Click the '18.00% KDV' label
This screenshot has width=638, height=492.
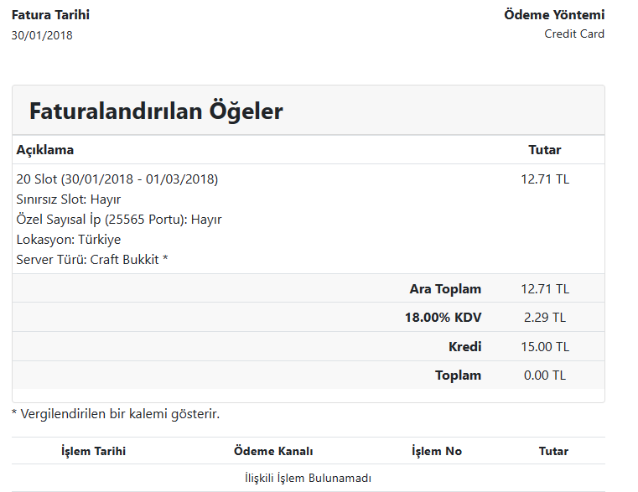(x=443, y=318)
